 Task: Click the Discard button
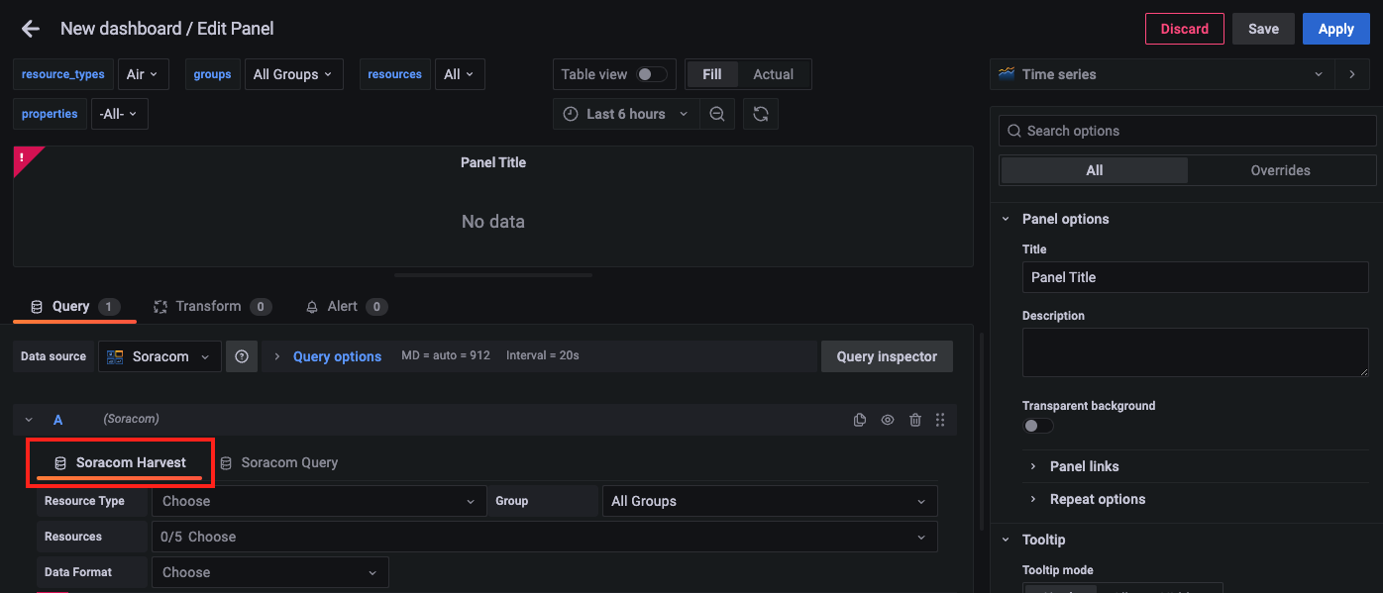pos(1184,29)
